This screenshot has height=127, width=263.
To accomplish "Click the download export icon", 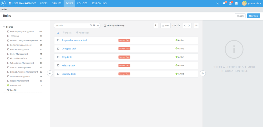I will click(x=156, y=26).
